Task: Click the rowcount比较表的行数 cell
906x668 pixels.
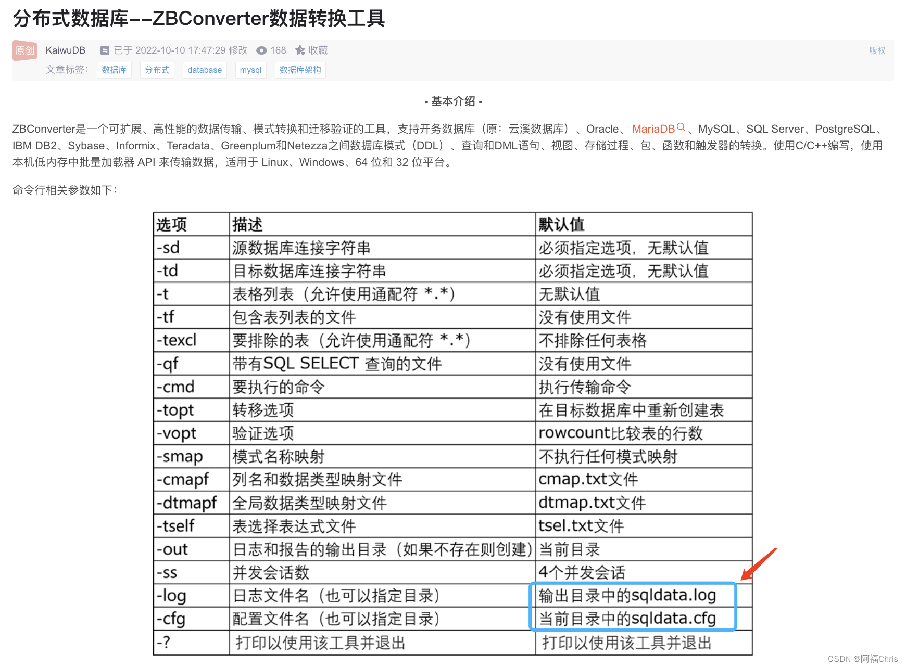Action: pos(644,433)
